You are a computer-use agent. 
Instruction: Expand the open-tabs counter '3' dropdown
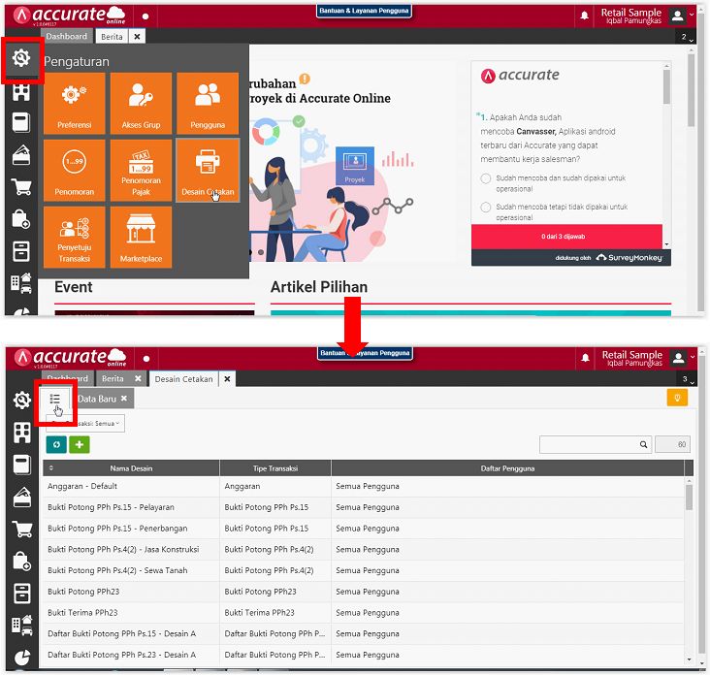coord(688,379)
